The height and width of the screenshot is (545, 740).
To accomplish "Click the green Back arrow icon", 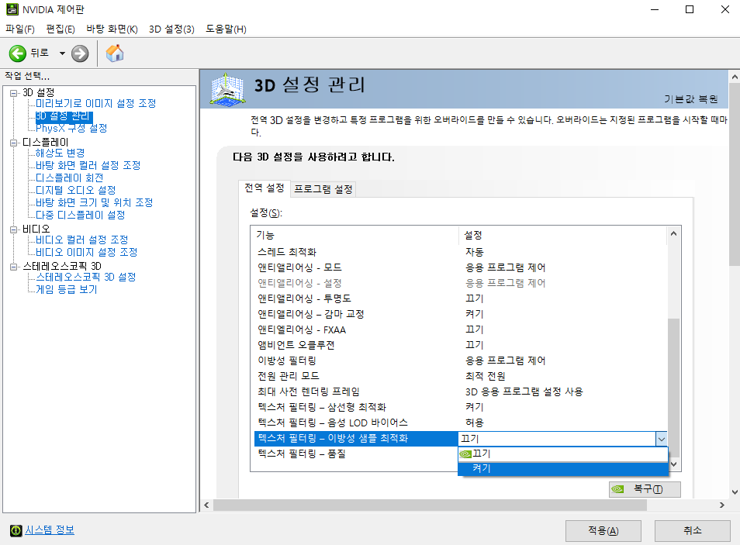I will [18, 53].
